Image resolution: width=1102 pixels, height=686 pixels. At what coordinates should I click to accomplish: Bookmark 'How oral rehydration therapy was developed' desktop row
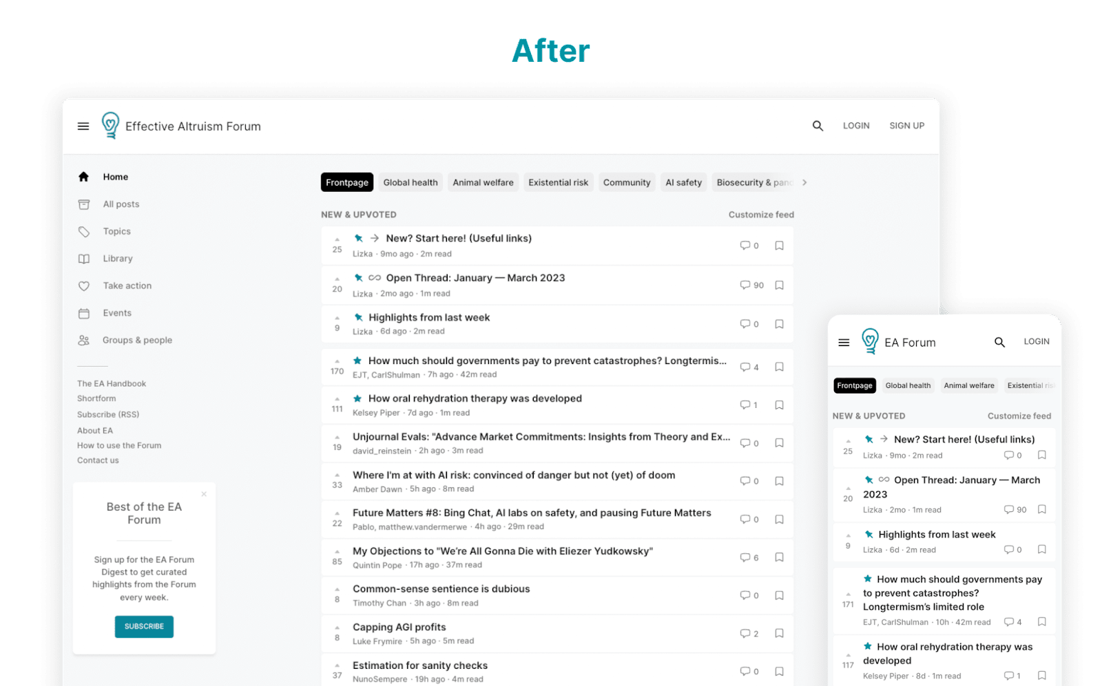tap(779, 405)
